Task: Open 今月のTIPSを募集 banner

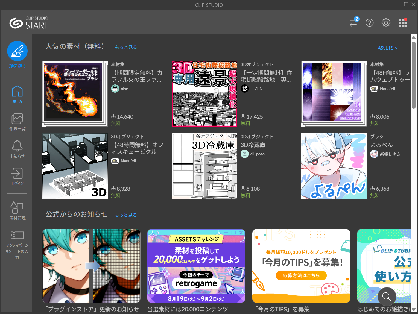Action: pos(301,266)
